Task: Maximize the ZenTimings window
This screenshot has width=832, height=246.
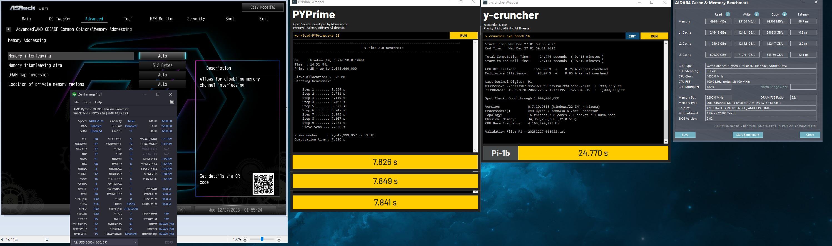Action: 158,94
